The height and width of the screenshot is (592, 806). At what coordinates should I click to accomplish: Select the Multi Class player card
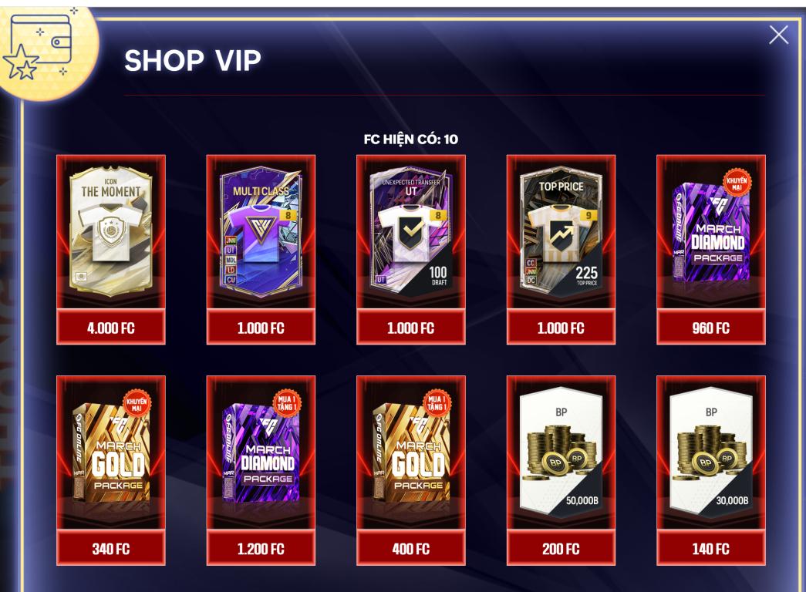pyautogui.click(x=261, y=232)
